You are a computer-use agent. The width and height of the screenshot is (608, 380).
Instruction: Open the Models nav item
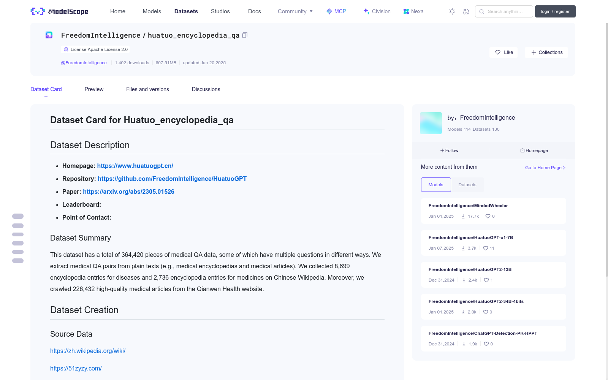coord(152,11)
